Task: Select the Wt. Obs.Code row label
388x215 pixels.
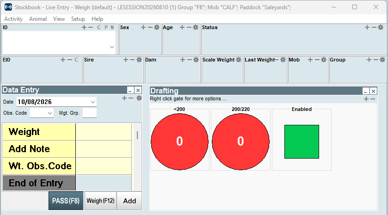Action: [x=39, y=166]
